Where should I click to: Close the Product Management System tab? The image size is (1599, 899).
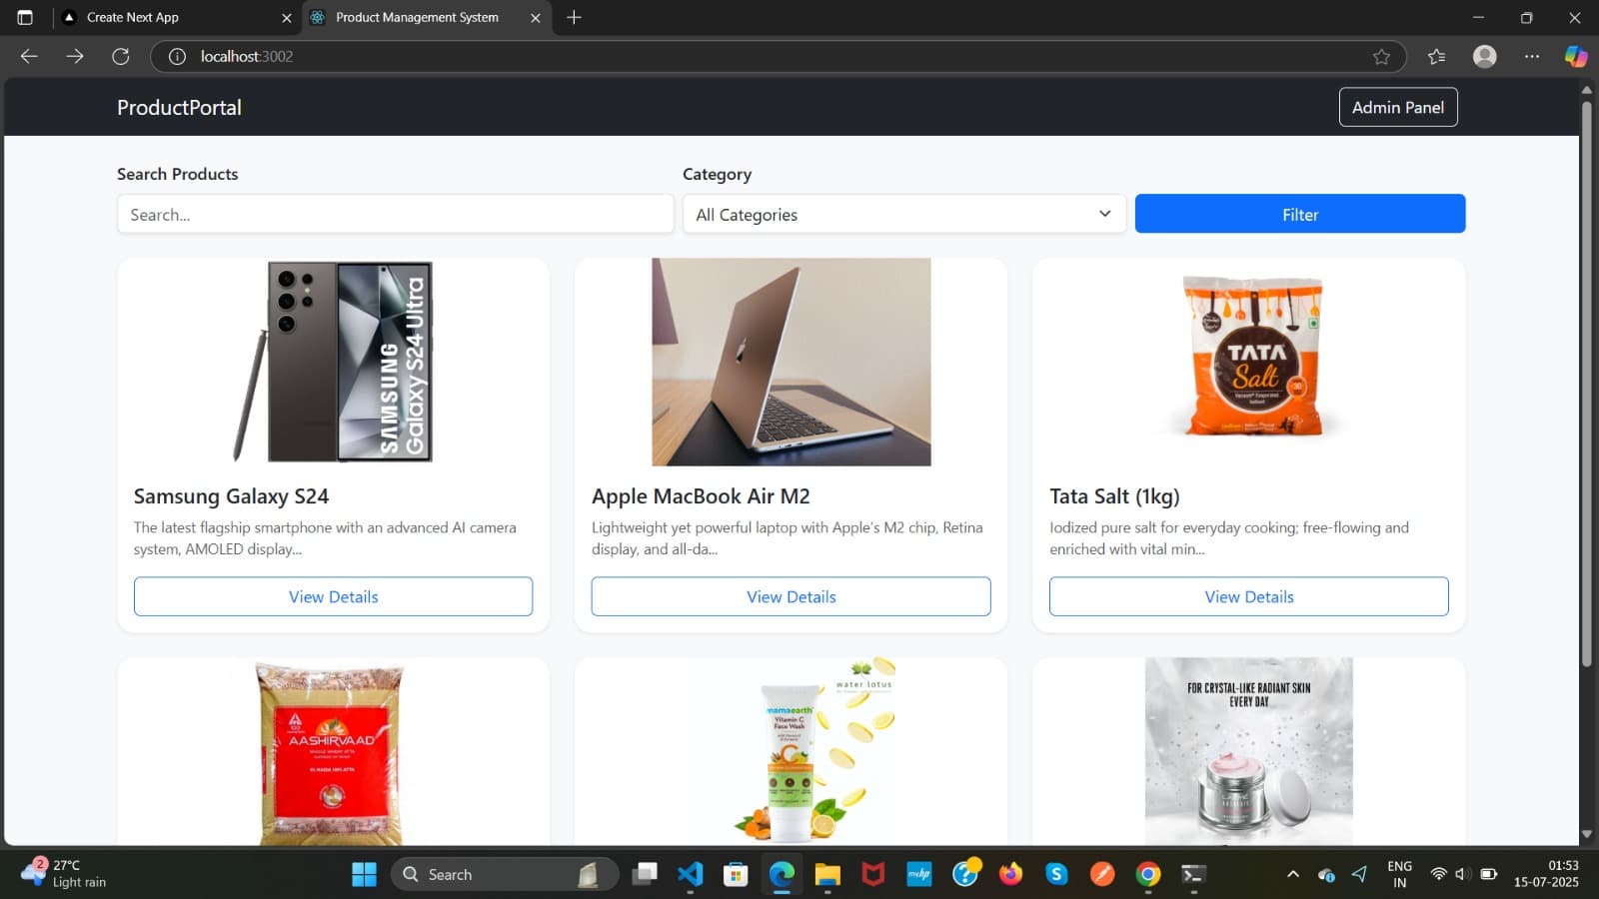coord(536,18)
